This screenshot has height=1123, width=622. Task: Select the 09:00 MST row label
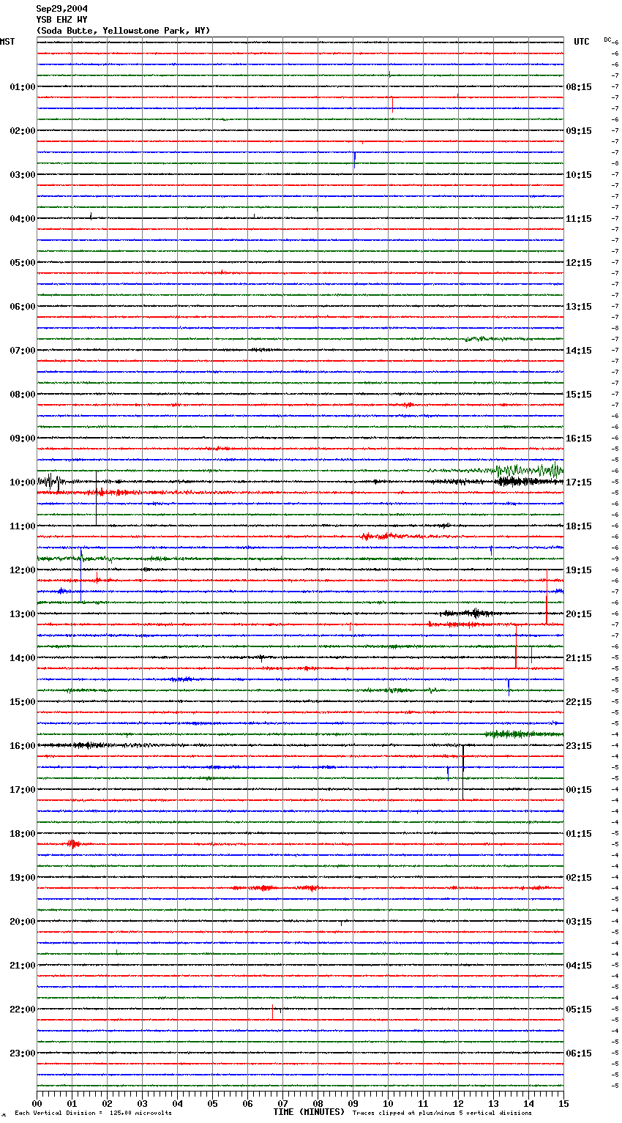click(x=23, y=439)
